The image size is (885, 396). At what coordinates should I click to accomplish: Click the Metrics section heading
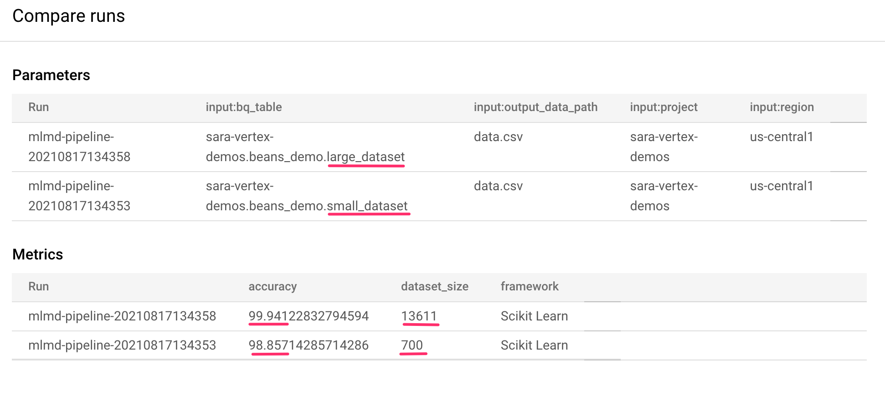point(37,254)
